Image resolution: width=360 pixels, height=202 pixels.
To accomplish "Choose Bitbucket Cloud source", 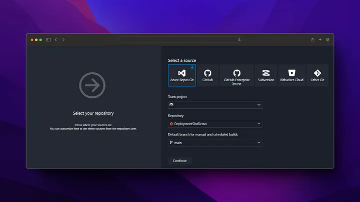I will [x=291, y=75].
